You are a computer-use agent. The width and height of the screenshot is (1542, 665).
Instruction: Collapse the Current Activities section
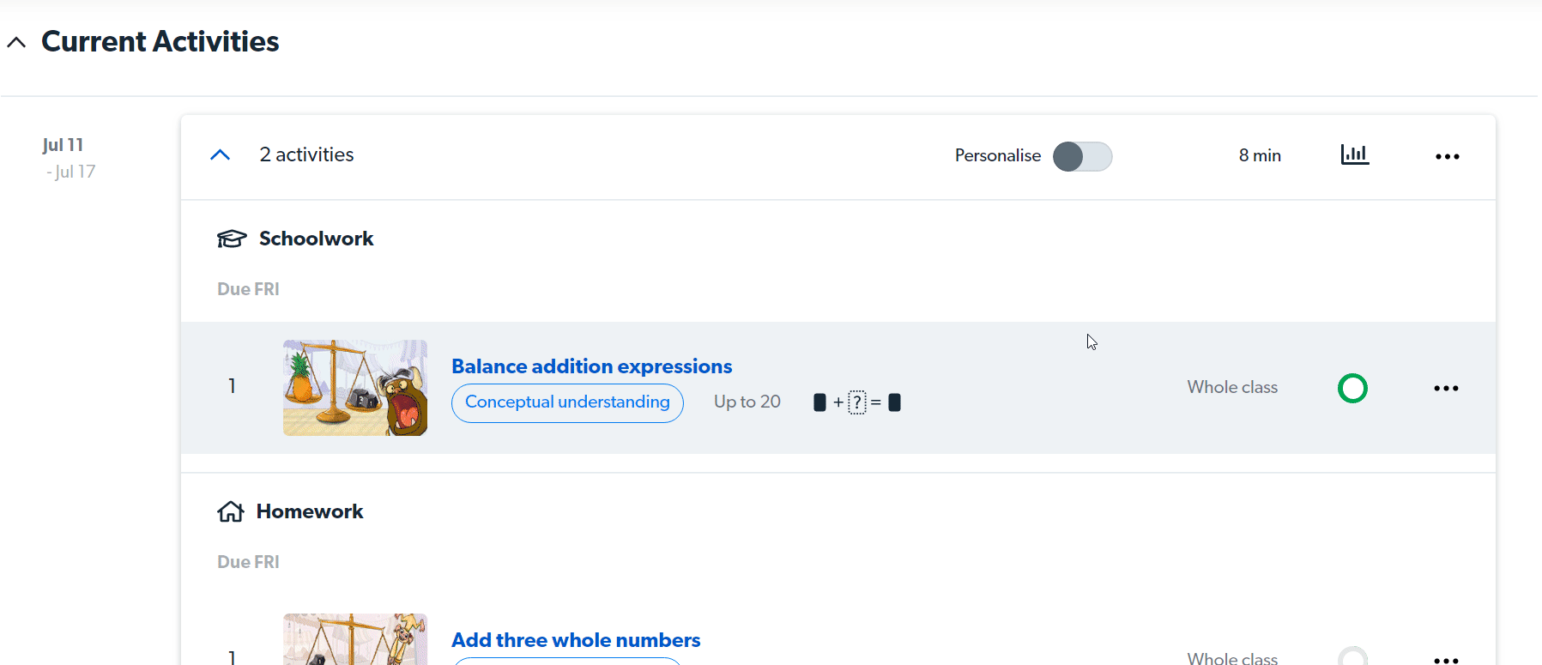[16, 42]
